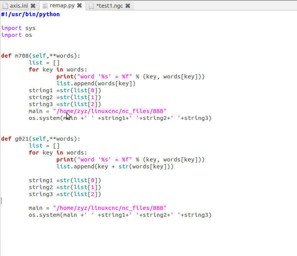297x256 pixels.
Task: Click the string3 assignment in g021 function
Action: (x=64, y=194)
